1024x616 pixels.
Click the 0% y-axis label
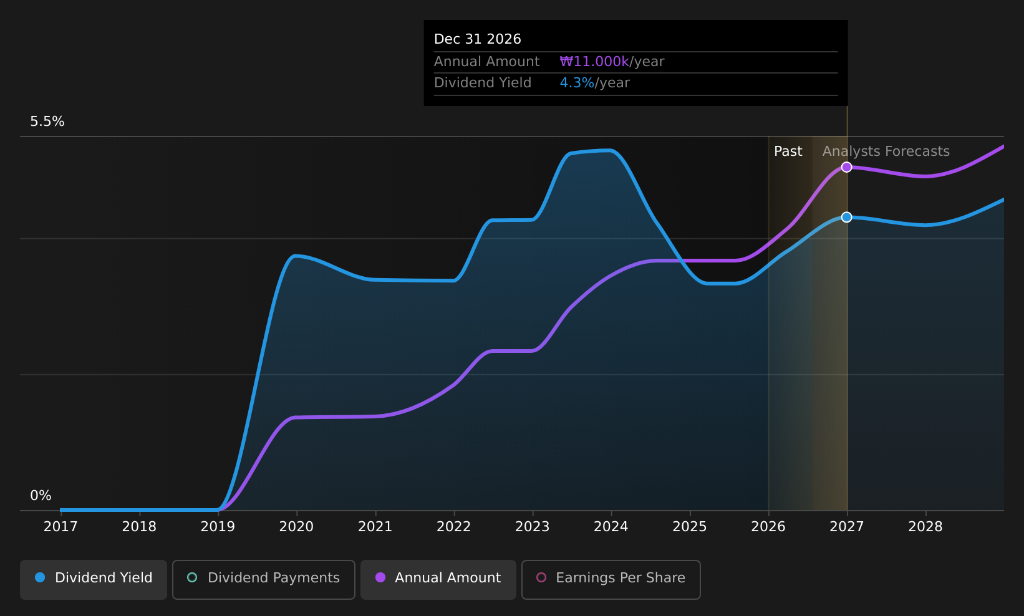(x=41, y=496)
